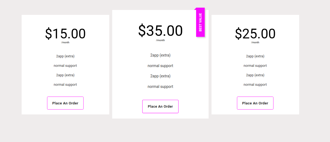Click the /month label beneath $35.00
The height and width of the screenshot is (142, 330).
(x=160, y=40)
